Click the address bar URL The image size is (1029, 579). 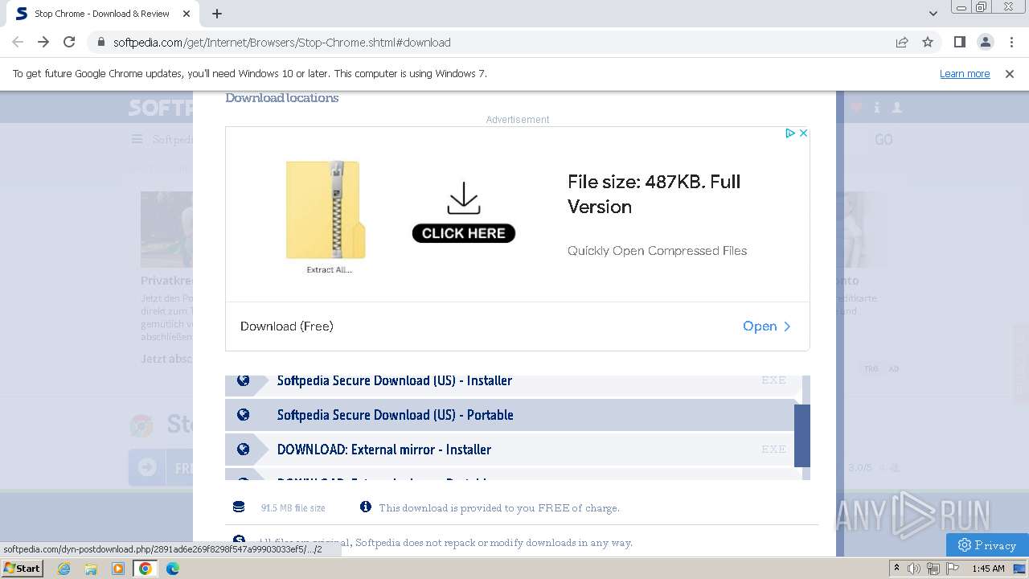pyautogui.click(x=281, y=43)
